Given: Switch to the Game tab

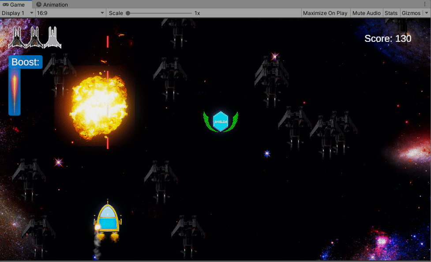Looking at the screenshot, I should tap(16, 4).
